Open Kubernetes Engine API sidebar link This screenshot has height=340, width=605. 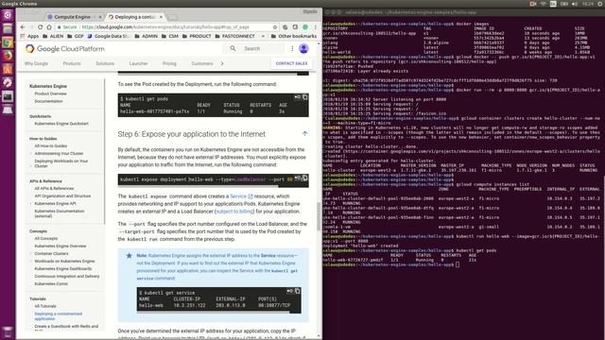55,204
